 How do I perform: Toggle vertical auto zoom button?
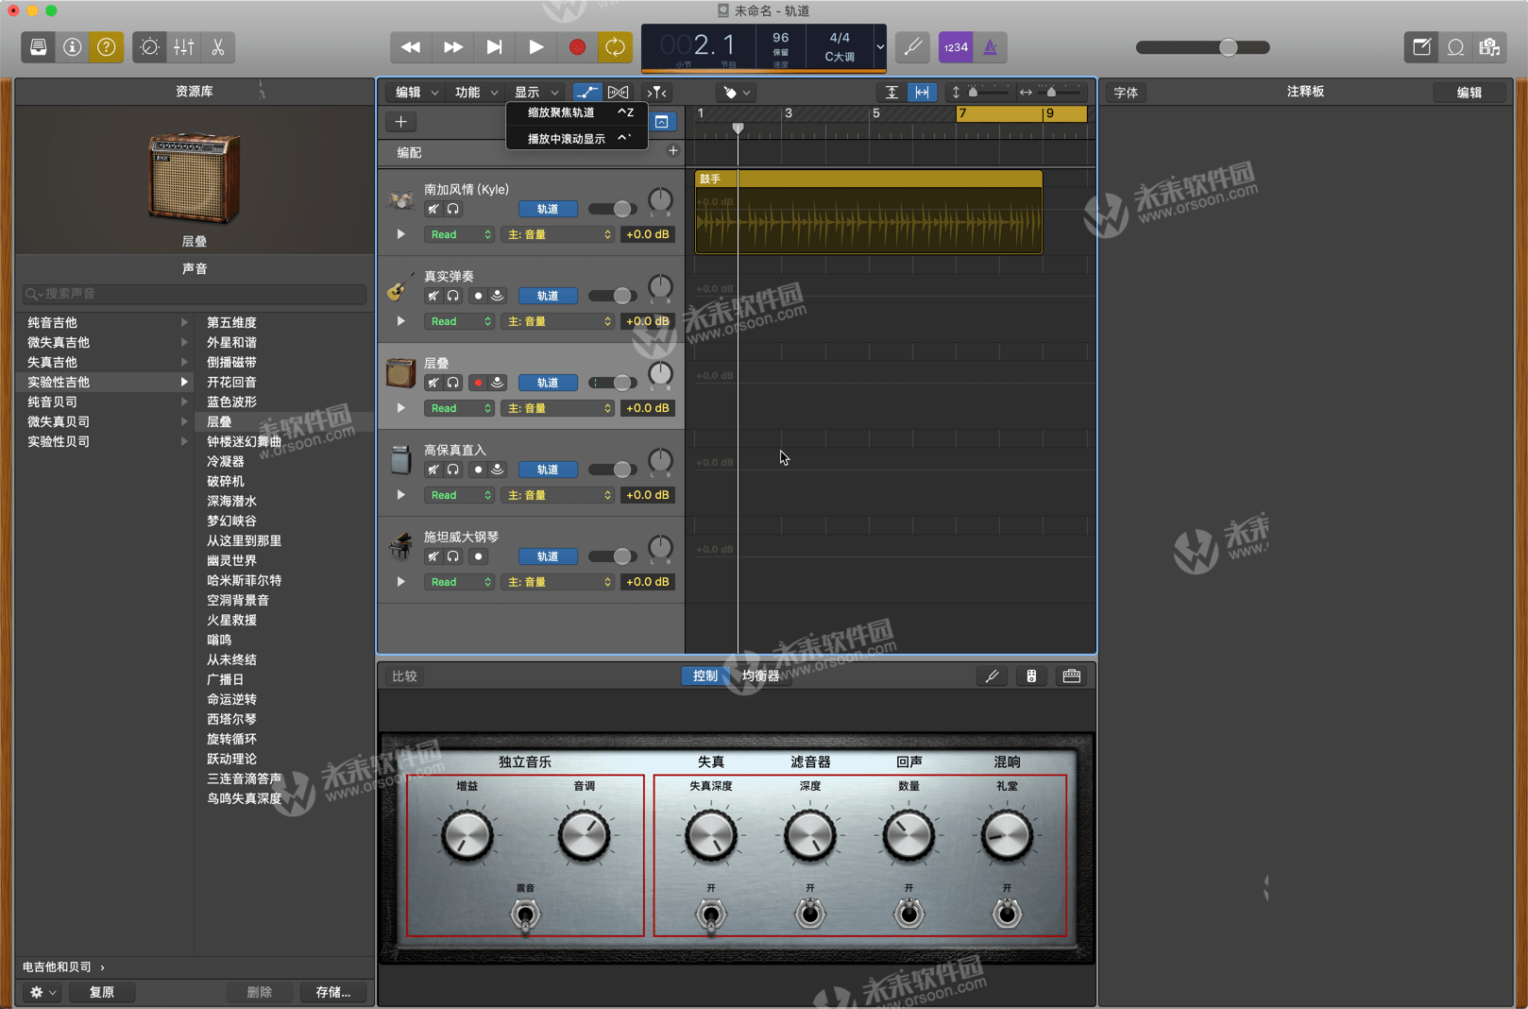891,92
